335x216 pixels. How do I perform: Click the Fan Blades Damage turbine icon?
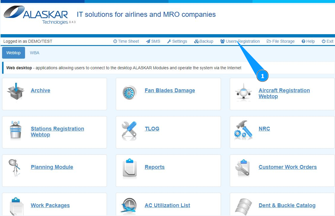point(129,93)
